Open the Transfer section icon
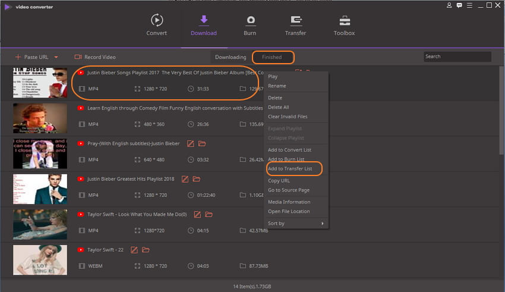Screen dimensions: 505x292 296,20
